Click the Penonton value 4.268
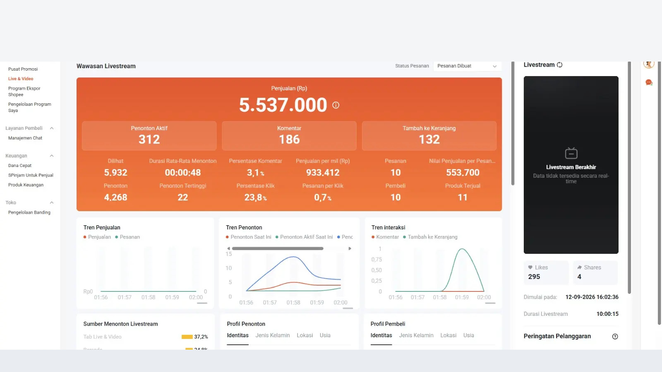 coord(115,198)
